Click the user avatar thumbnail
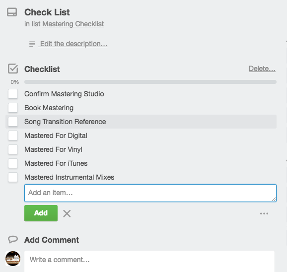Viewport: 287px width, 272px height. pyautogui.click(x=13, y=259)
